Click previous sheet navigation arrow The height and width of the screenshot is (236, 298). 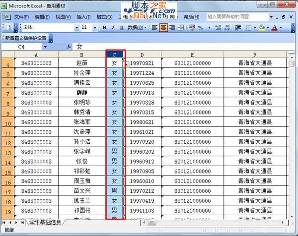[10, 222]
